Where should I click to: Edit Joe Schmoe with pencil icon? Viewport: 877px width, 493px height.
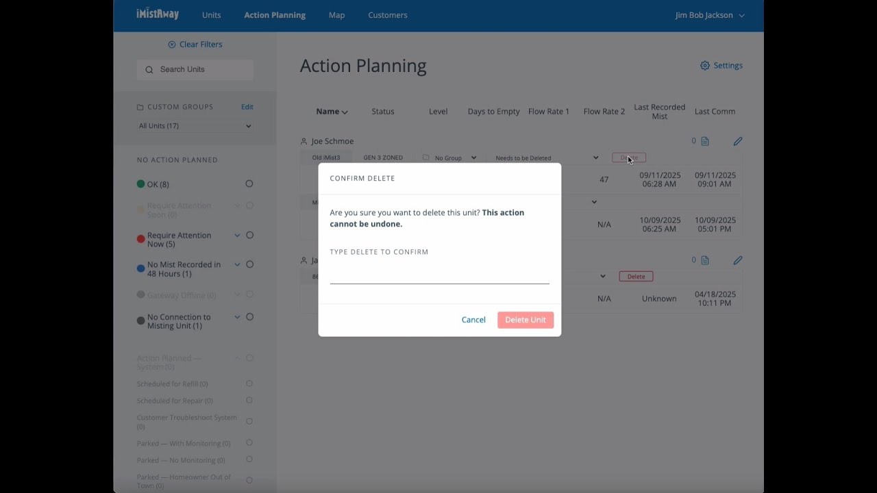tap(738, 141)
